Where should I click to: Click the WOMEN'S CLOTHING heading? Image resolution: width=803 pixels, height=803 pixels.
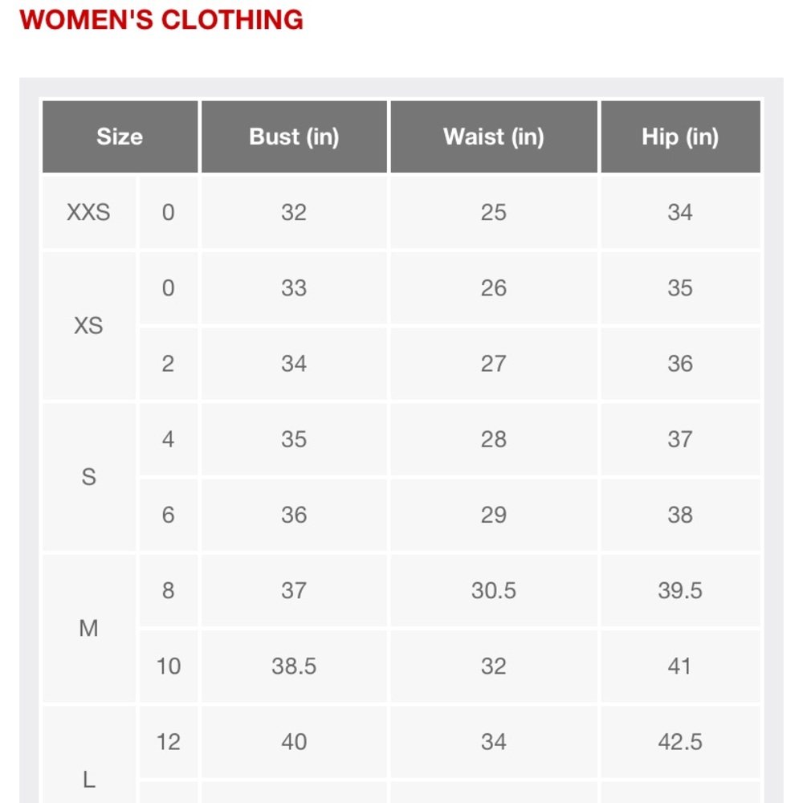click(x=161, y=19)
